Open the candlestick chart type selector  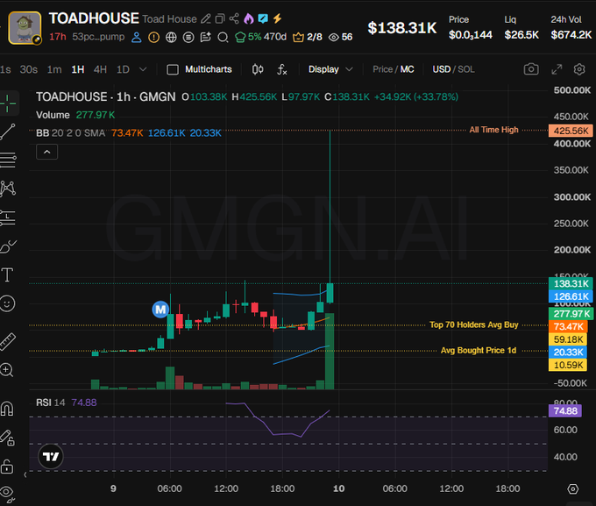(258, 69)
